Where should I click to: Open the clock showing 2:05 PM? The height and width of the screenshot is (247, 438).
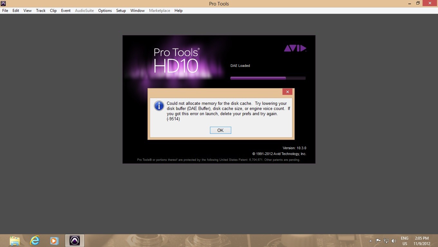[x=422, y=241]
